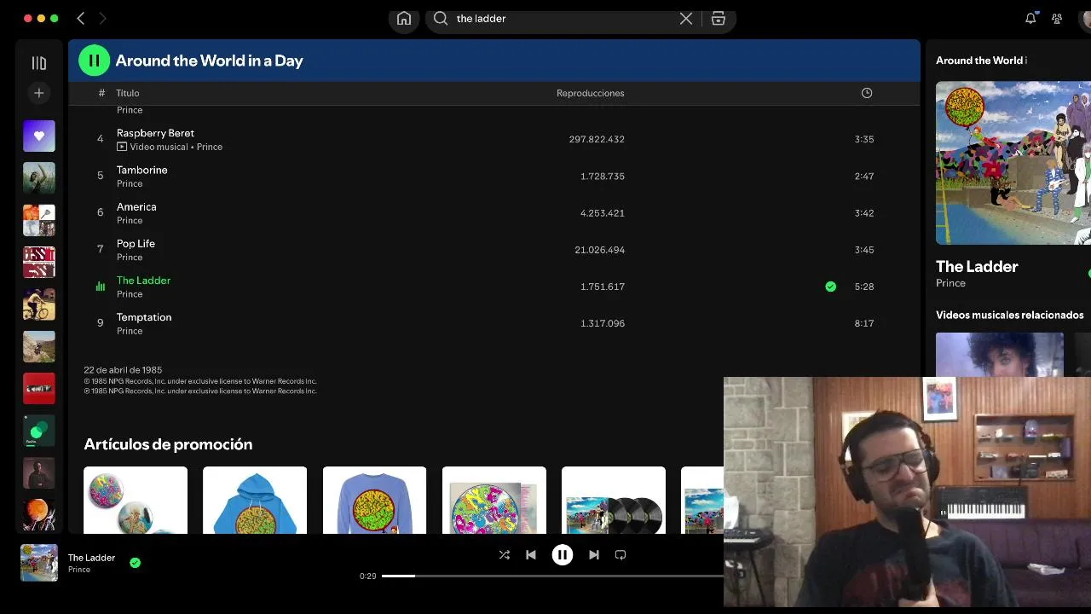Click the 'Título' column header

tap(128, 93)
